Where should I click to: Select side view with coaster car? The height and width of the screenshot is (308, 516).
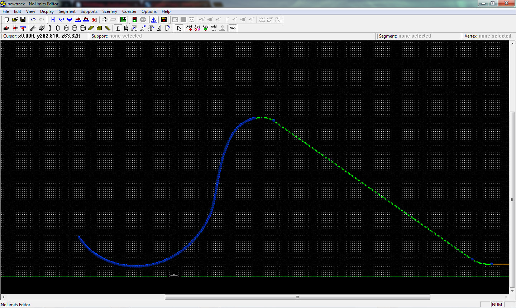[x=78, y=20]
